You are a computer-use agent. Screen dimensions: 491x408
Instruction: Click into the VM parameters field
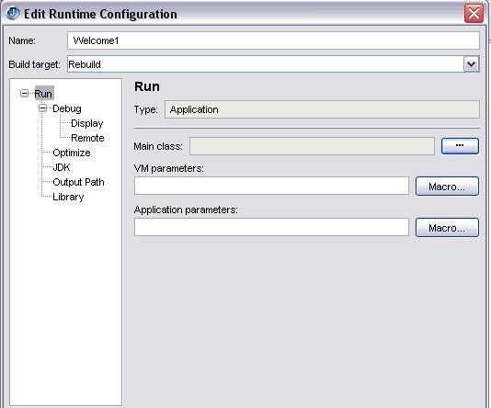(271, 186)
